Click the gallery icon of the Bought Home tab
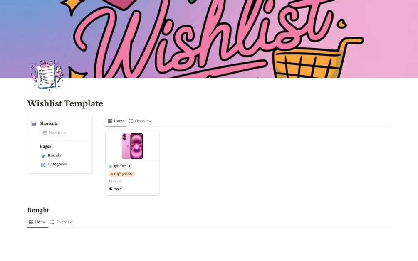This screenshot has width=418, height=261. (x=31, y=222)
